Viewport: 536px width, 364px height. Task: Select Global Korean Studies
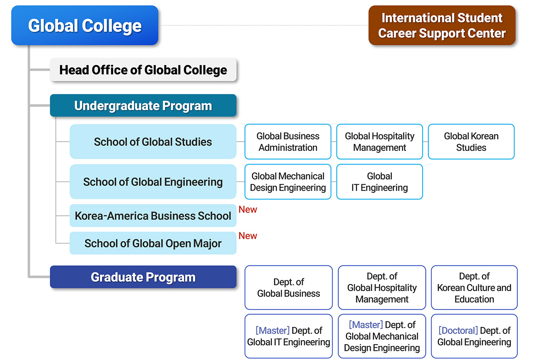471,142
